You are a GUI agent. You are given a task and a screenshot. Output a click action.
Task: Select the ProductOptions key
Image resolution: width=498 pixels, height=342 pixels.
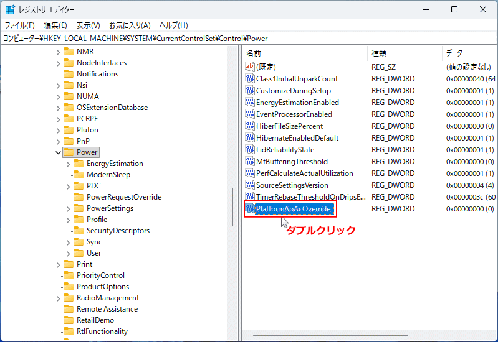pyautogui.click(x=103, y=287)
